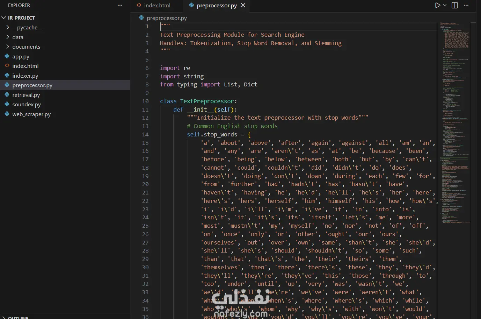481x319 pixels.
Task: Close the preprocessor.py tab
Action: point(243,5)
